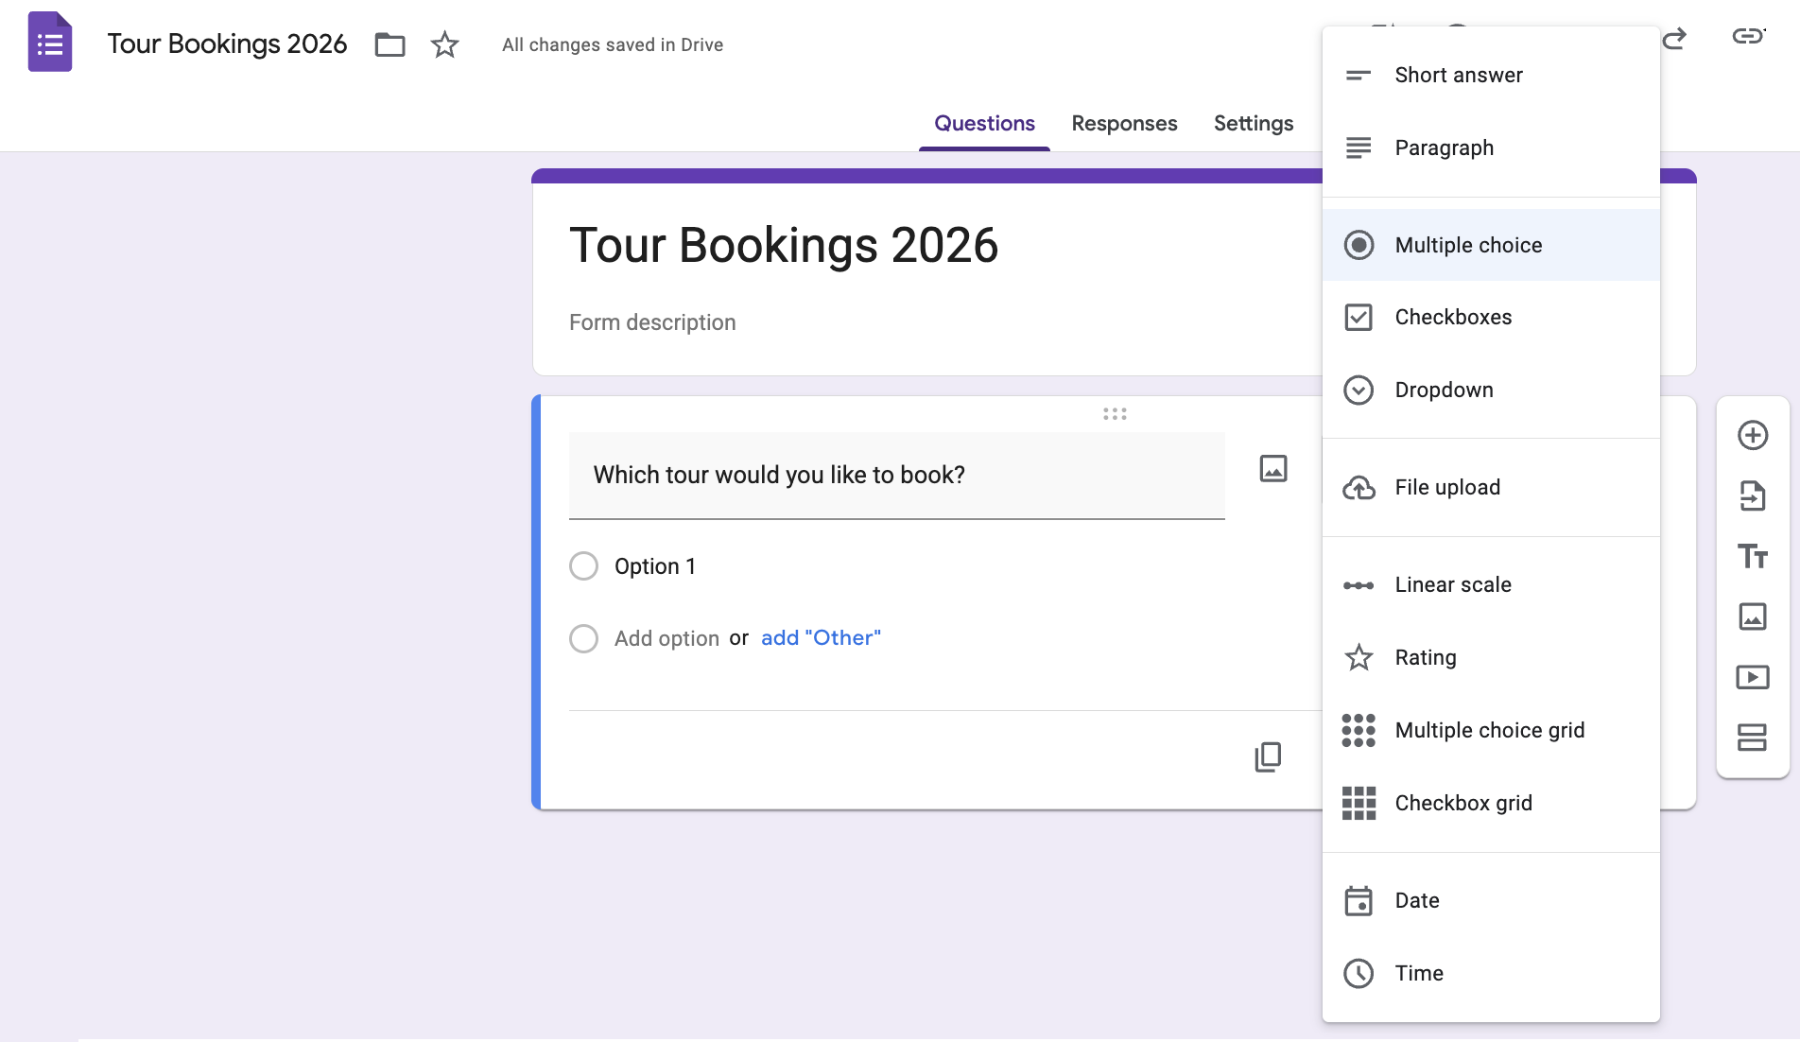Add a new question with the plus icon
Viewport: 1800px width, 1042px height.
coord(1754,435)
